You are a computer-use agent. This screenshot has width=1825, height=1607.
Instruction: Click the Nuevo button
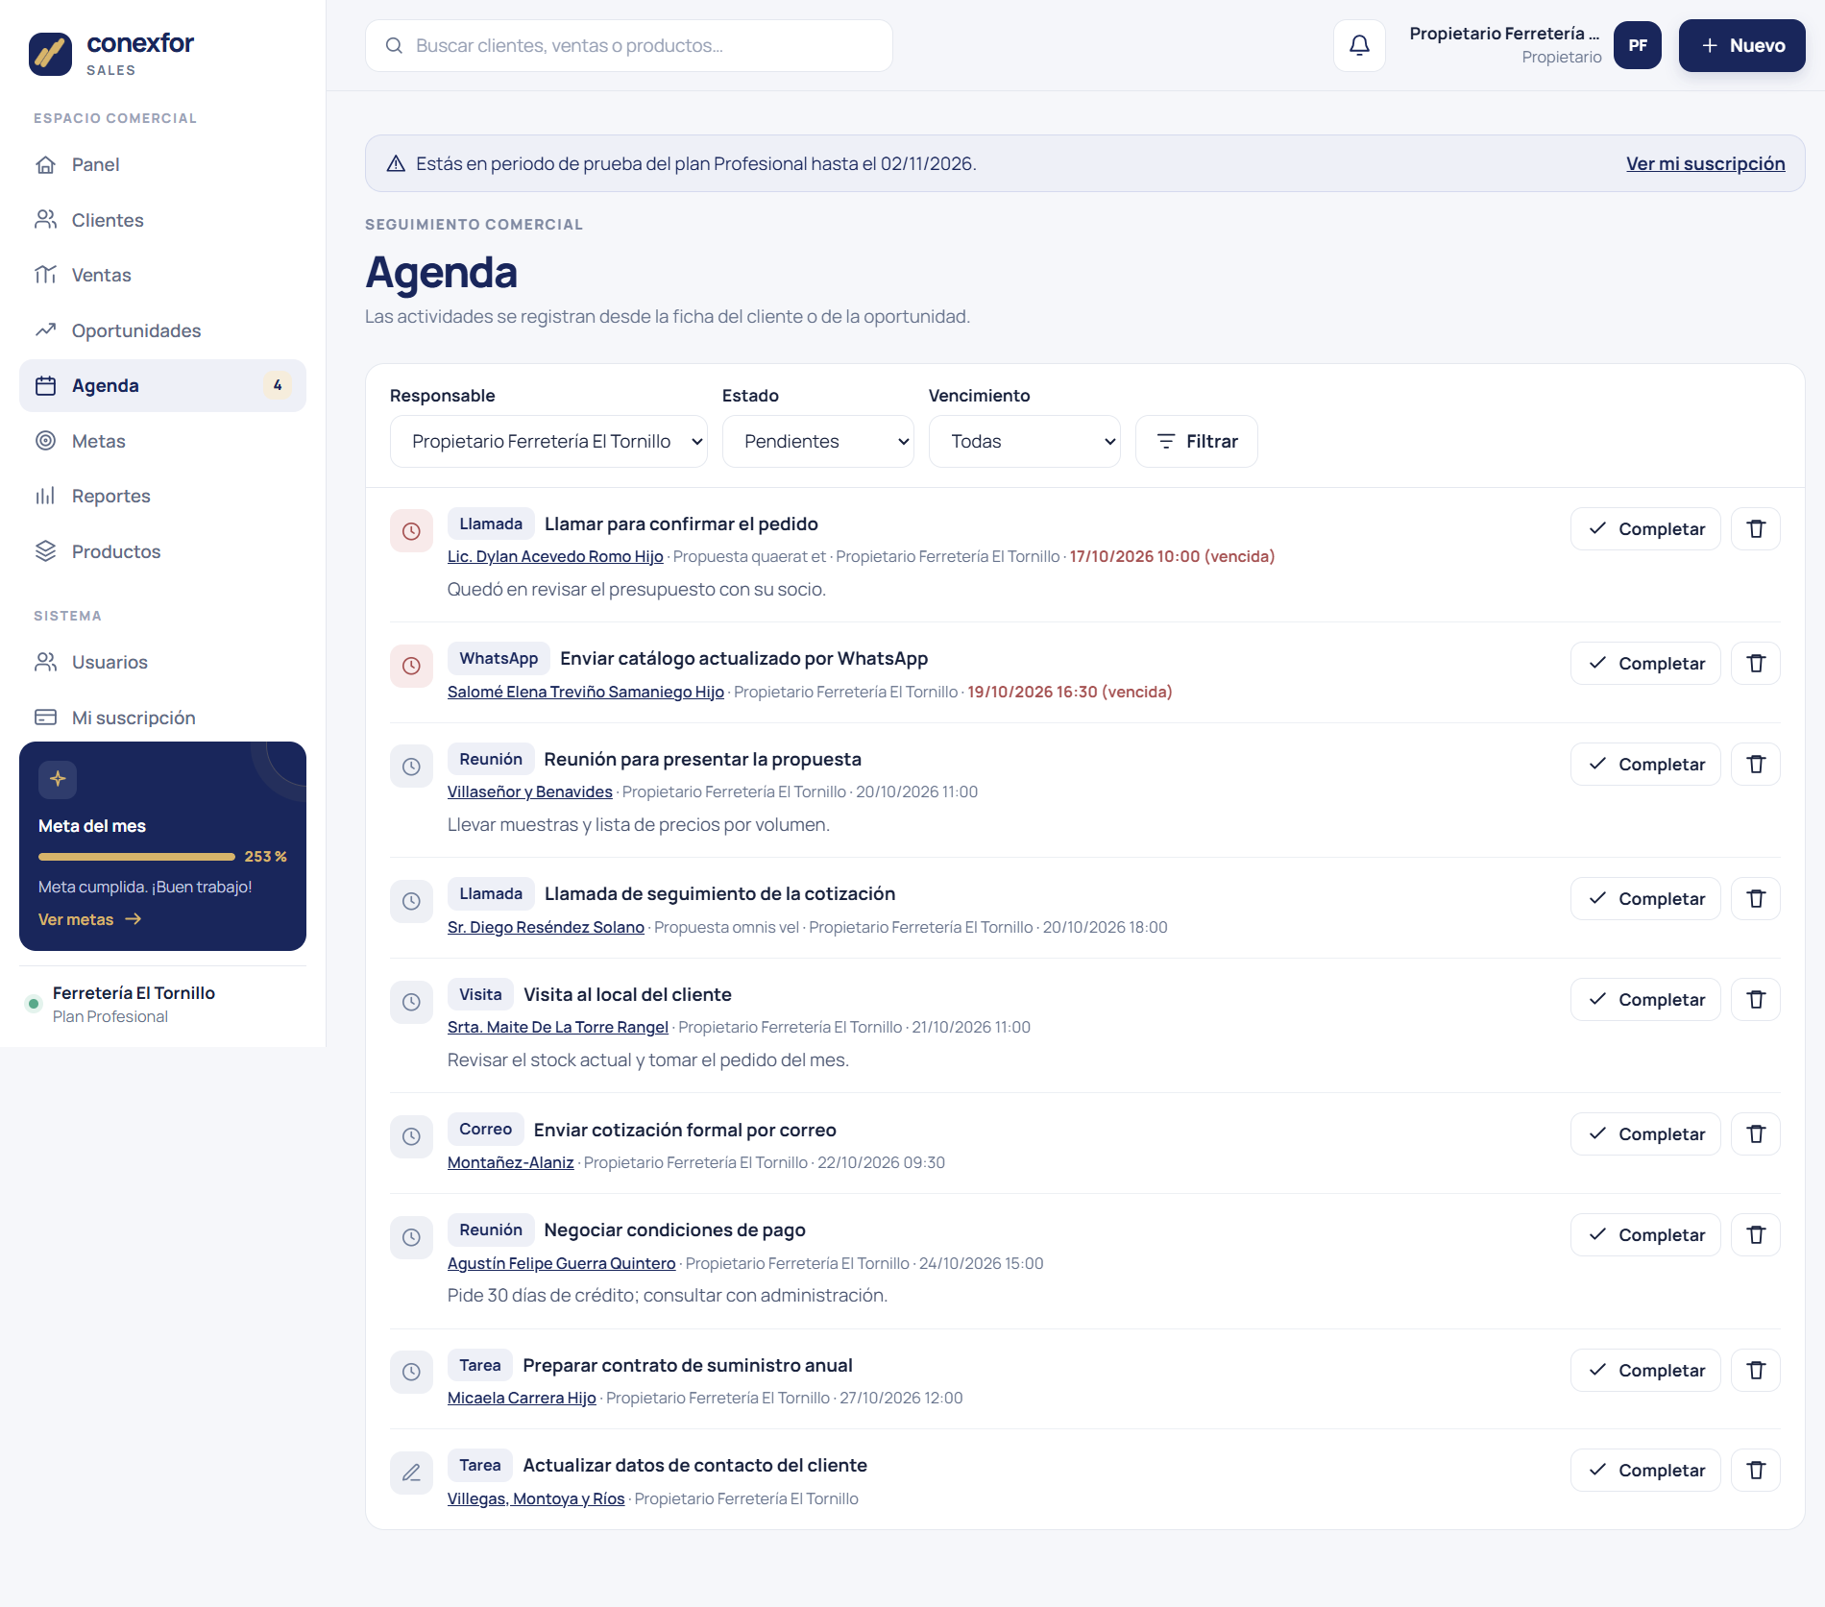pyautogui.click(x=1741, y=45)
